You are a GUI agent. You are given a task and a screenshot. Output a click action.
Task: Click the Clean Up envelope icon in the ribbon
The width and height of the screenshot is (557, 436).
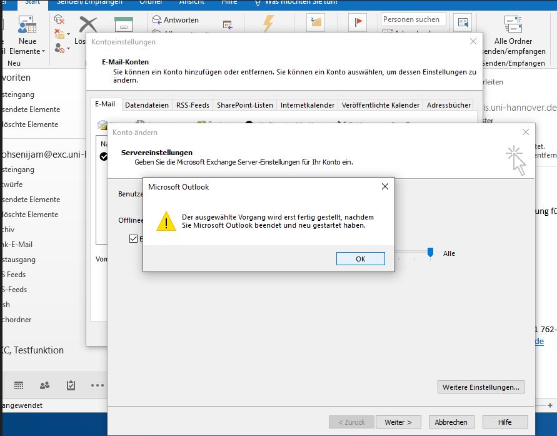coord(59,34)
